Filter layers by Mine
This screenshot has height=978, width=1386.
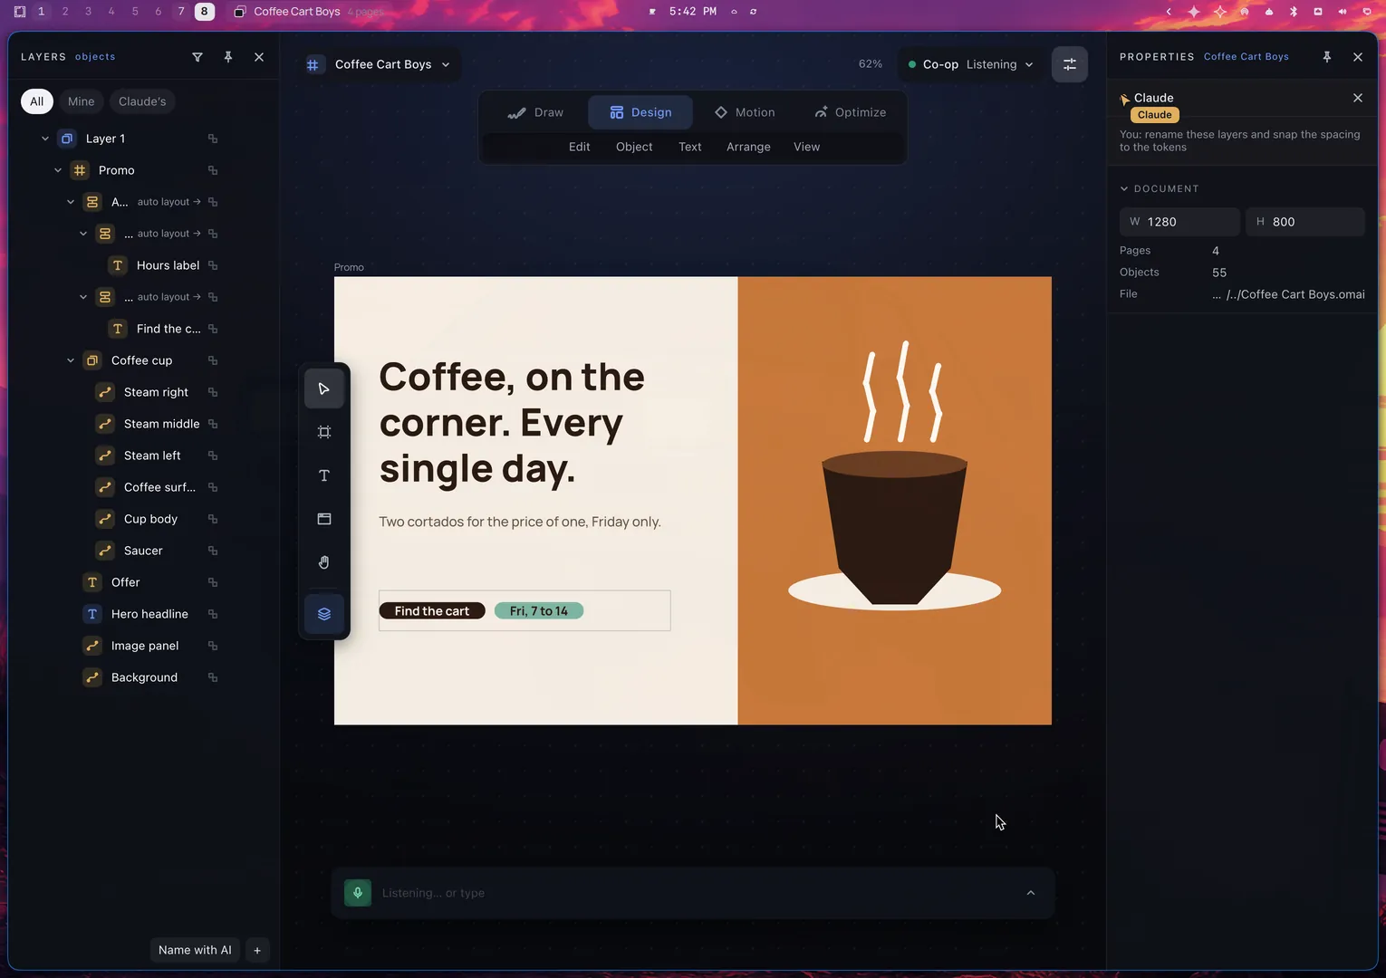pyautogui.click(x=81, y=101)
